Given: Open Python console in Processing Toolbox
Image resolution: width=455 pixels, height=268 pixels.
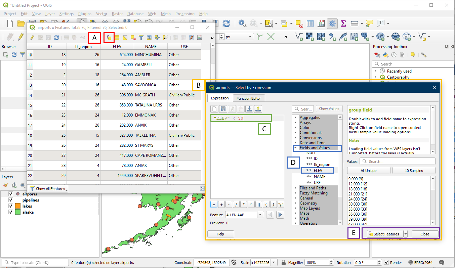Looking at the screenshot, I should pos(386,55).
